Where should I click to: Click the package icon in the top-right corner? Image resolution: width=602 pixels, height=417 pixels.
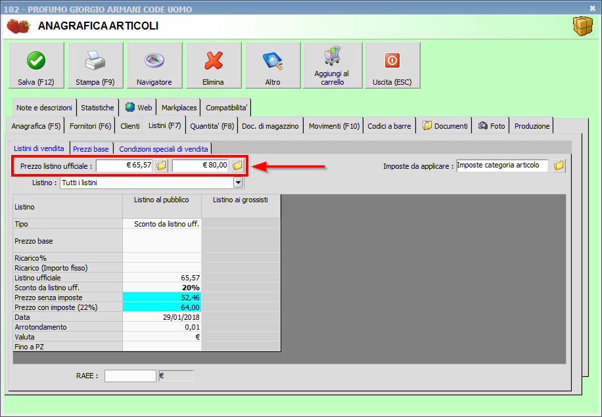tap(582, 25)
